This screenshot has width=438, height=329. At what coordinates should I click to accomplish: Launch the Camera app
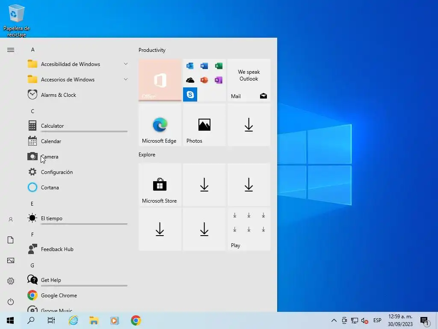pos(78,156)
